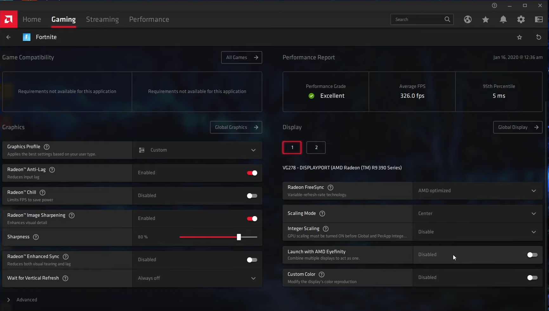
Task: Click the Sharpness slider handle
Action: point(239,237)
